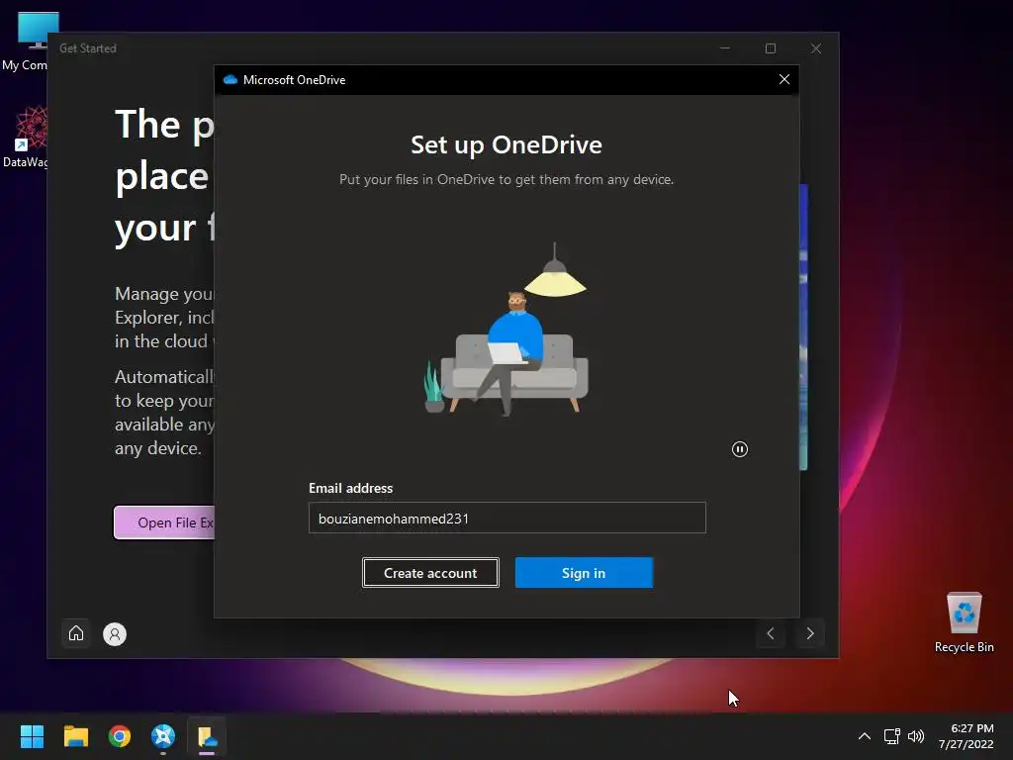This screenshot has height=760, width=1013.
Task: Select the Get Started app taskbar icon
Action: [207, 736]
